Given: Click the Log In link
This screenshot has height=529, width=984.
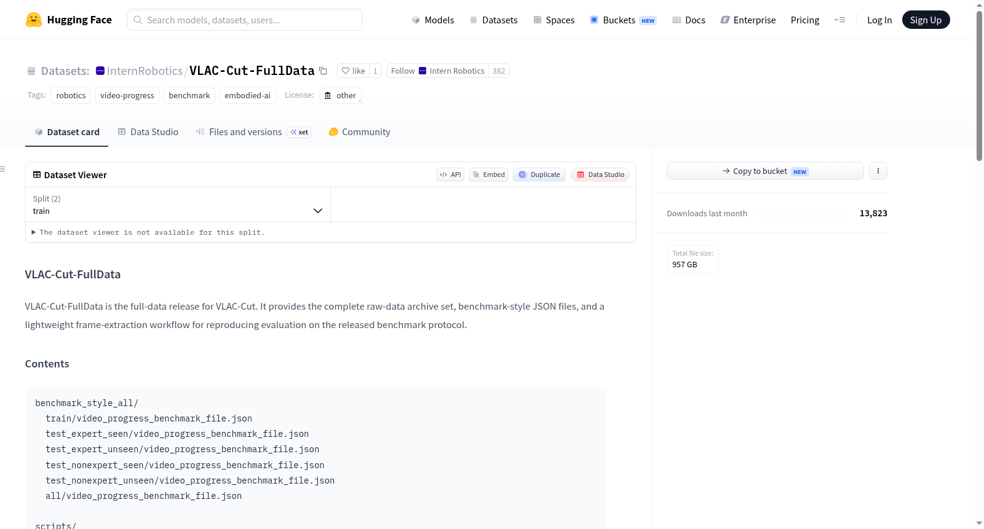Looking at the screenshot, I should pyautogui.click(x=879, y=20).
